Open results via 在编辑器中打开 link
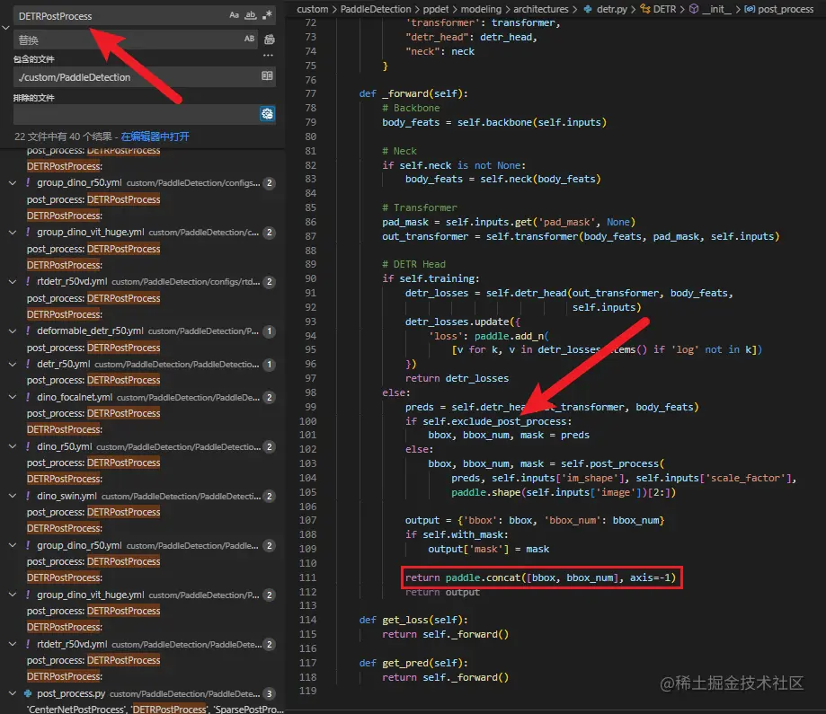826x714 pixels. coord(155,137)
